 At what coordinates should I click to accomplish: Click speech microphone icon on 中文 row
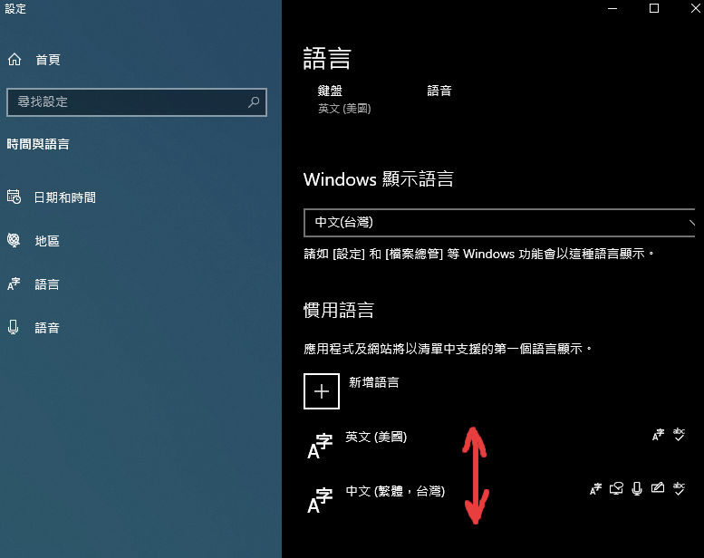point(637,489)
